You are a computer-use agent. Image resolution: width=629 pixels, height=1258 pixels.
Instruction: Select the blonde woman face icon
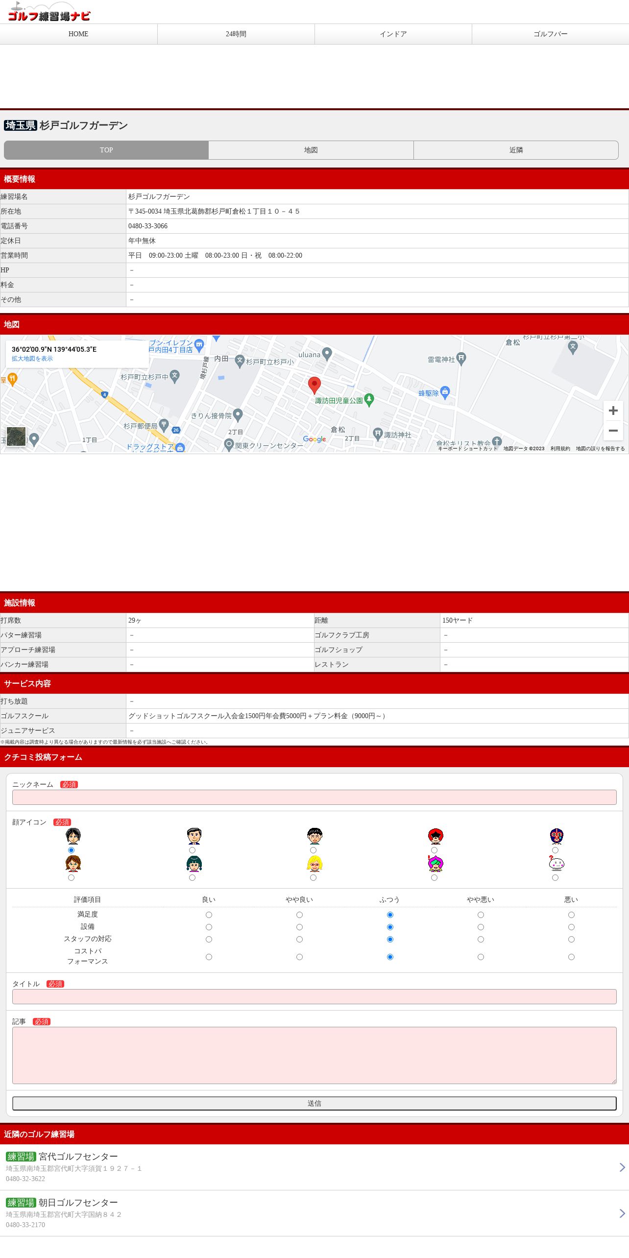(x=314, y=863)
